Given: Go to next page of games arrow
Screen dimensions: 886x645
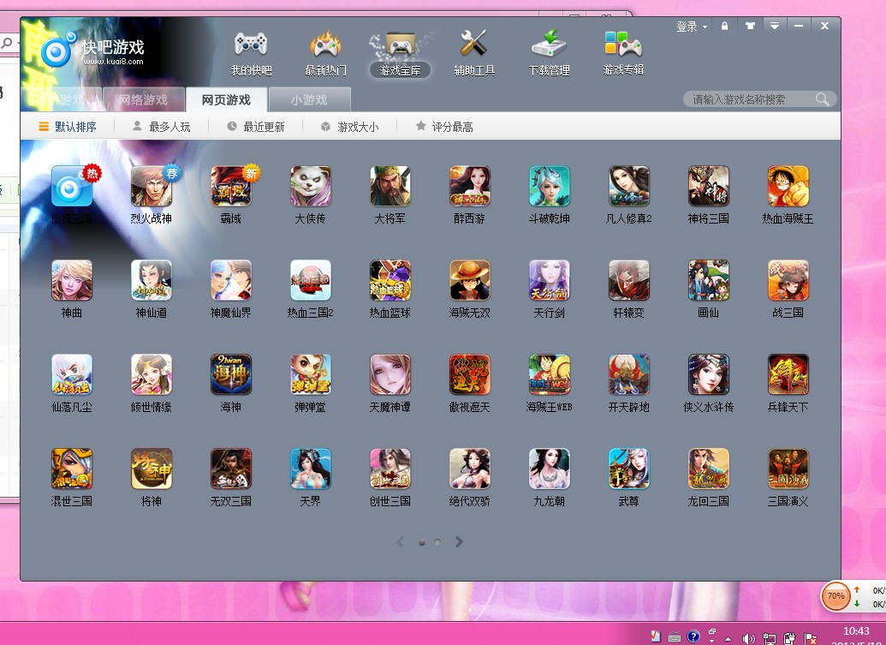Looking at the screenshot, I should (x=460, y=542).
